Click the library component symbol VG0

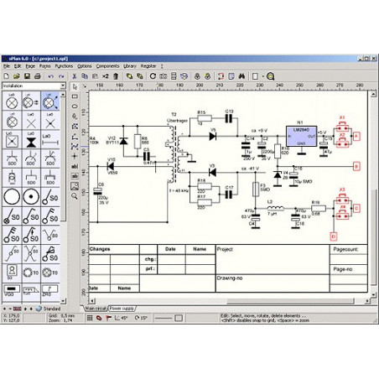12,290
